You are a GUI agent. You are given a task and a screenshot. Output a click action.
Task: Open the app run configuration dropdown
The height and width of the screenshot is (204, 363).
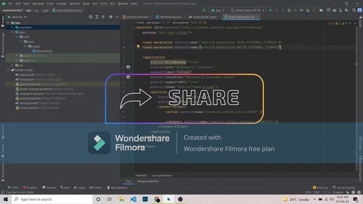218,10
